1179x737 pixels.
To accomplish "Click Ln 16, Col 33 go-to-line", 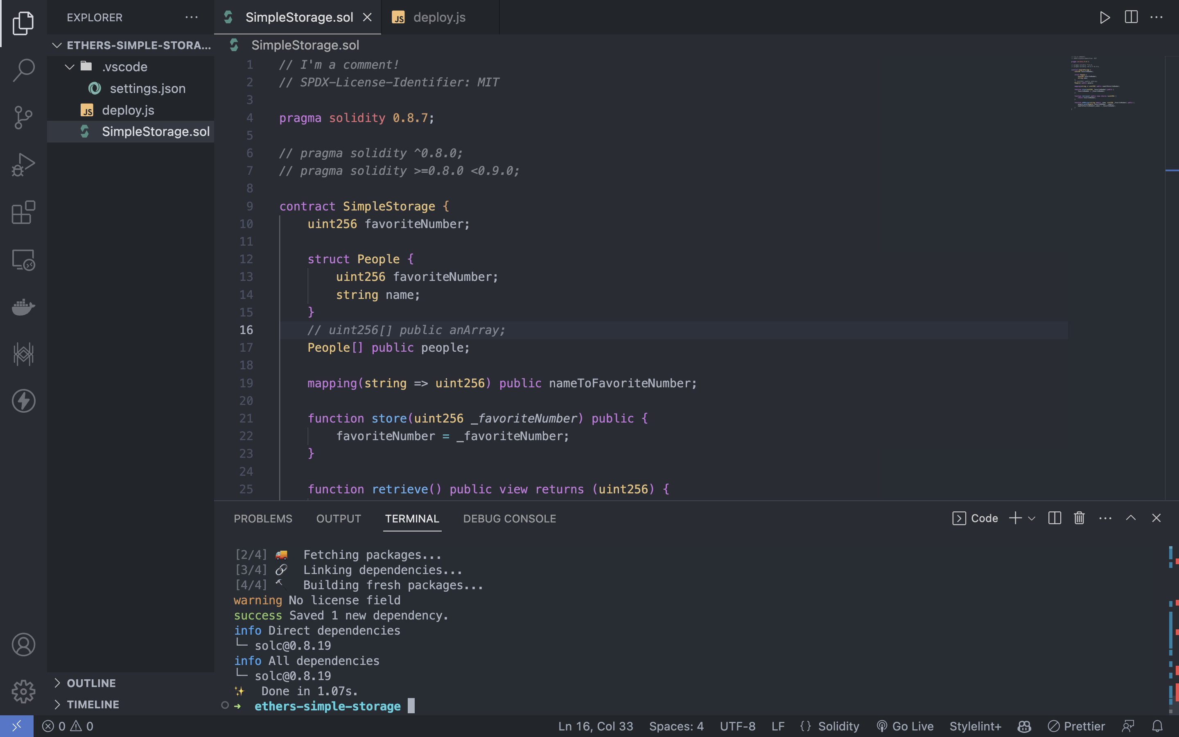I will point(595,726).
